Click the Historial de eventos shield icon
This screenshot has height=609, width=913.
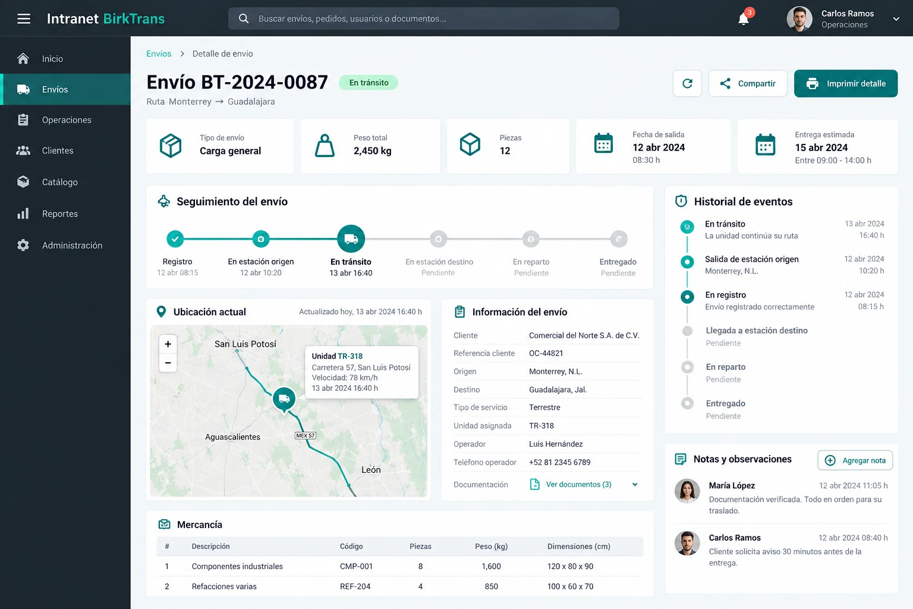[x=681, y=202]
